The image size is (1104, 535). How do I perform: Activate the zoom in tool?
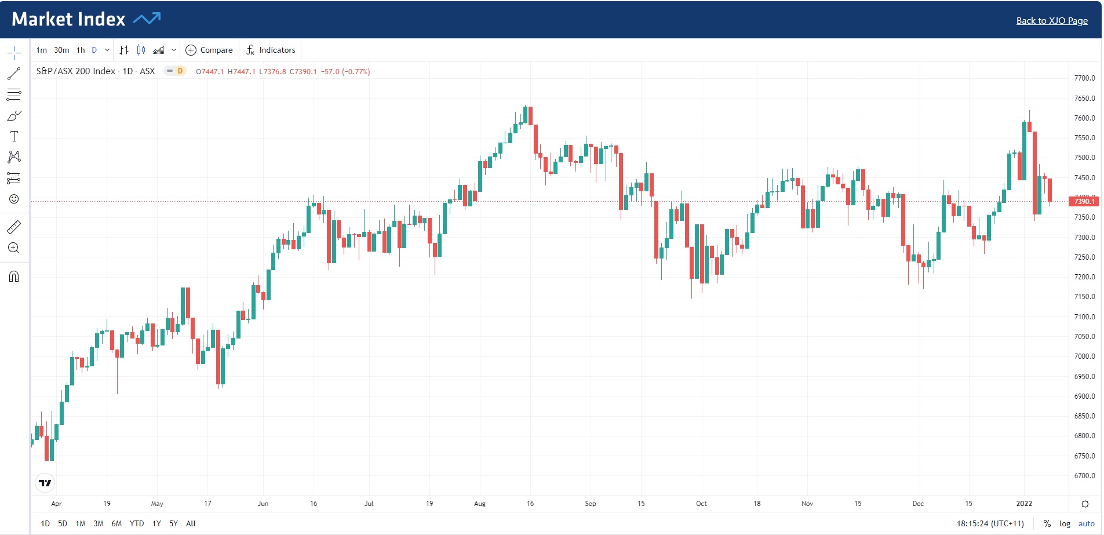click(14, 248)
